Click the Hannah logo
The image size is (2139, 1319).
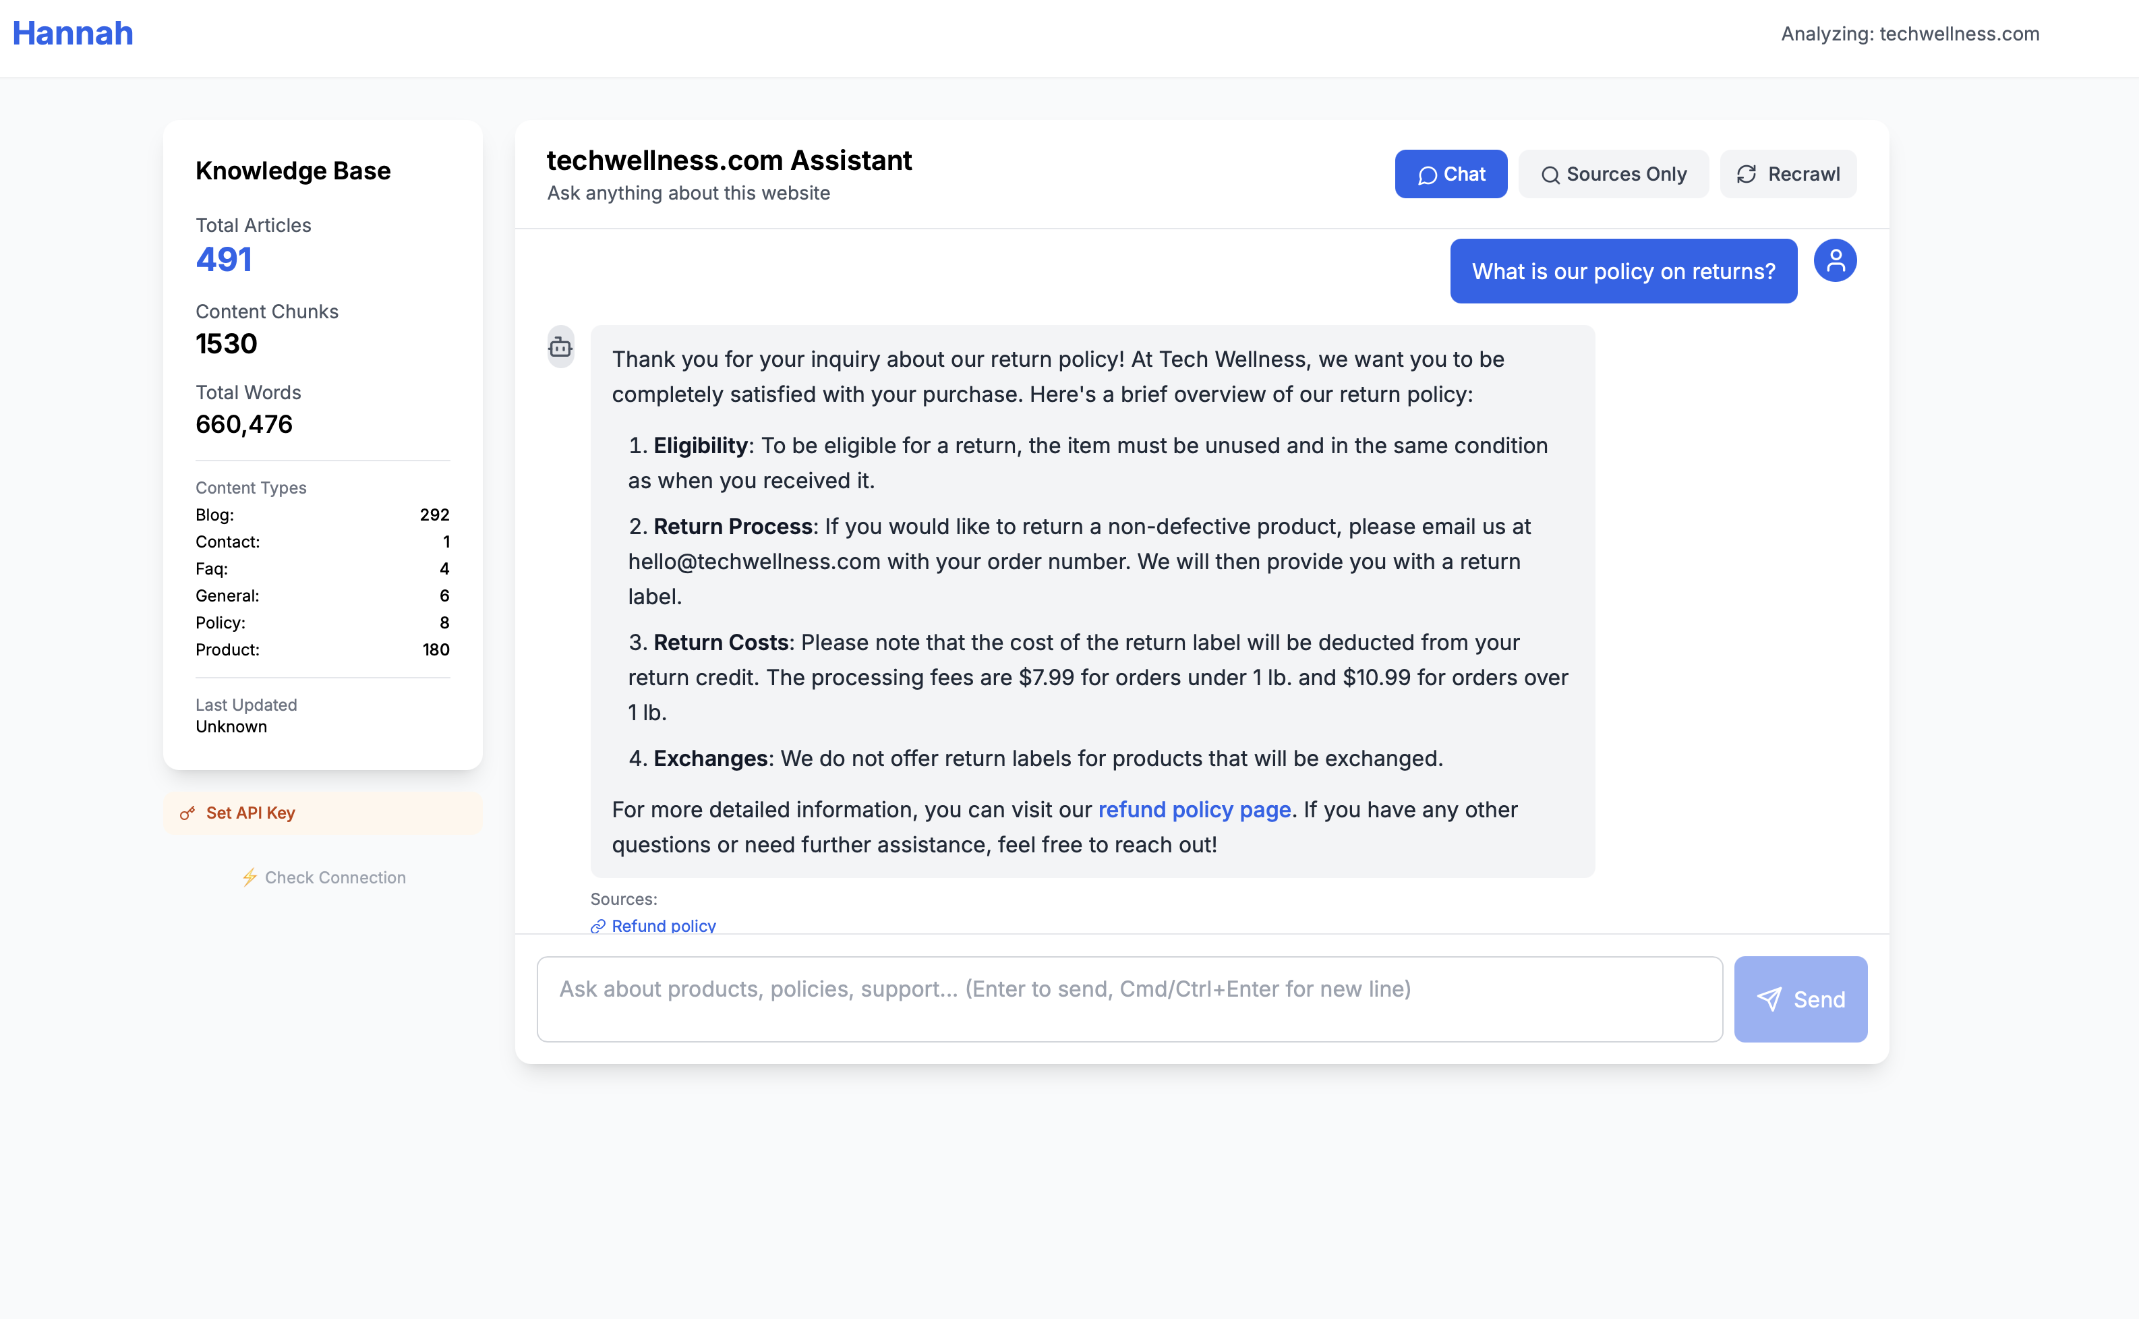click(x=72, y=33)
